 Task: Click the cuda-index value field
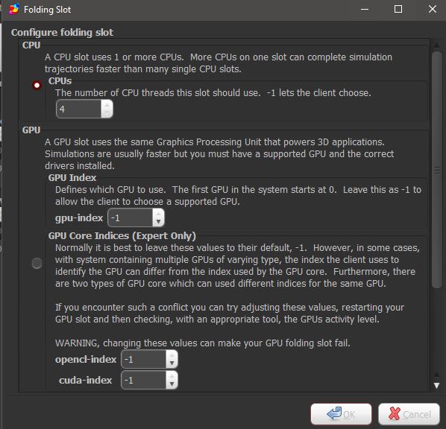coord(144,380)
